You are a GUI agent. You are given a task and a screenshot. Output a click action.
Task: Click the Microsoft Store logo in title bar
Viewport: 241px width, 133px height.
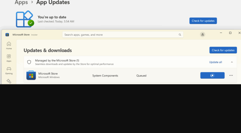7,35
